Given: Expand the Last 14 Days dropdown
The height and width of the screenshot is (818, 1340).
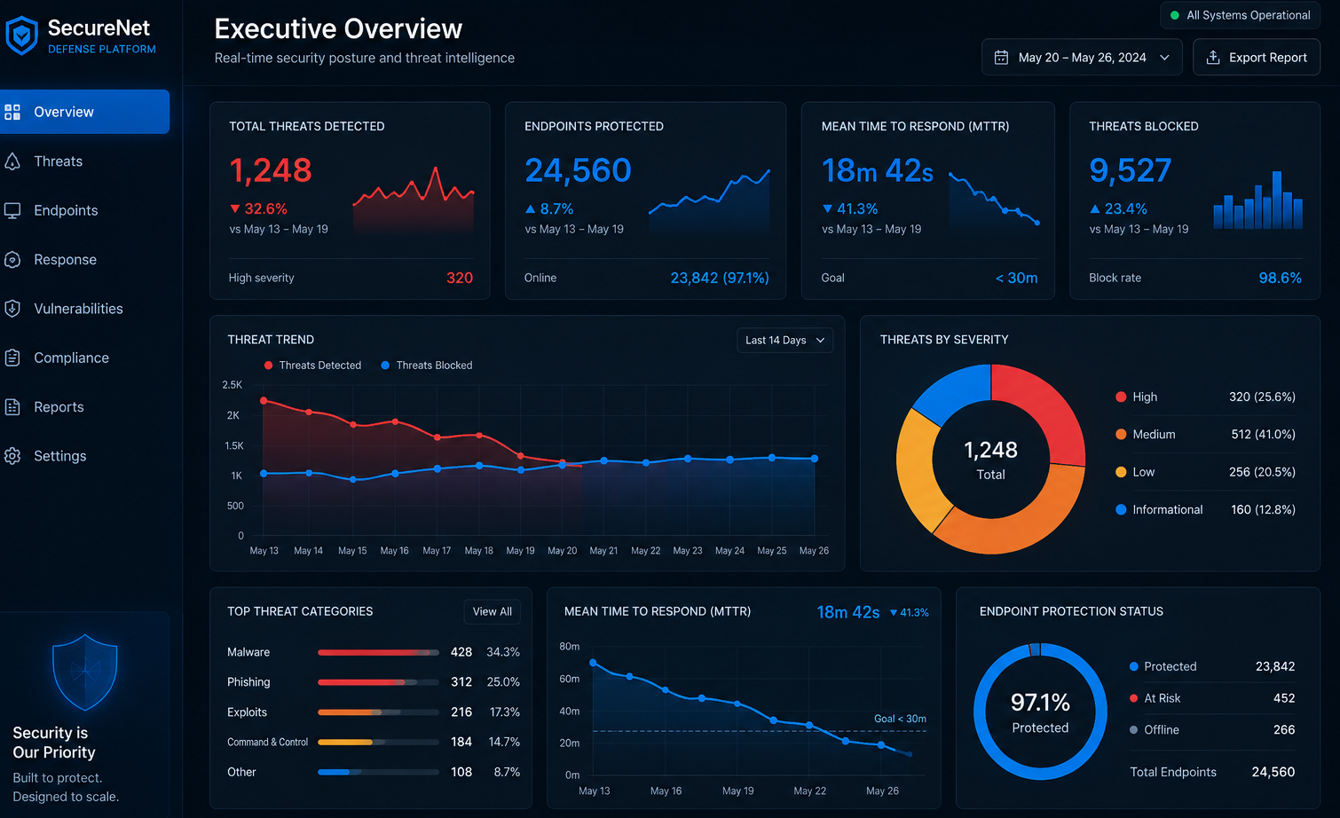Looking at the screenshot, I should (x=784, y=341).
